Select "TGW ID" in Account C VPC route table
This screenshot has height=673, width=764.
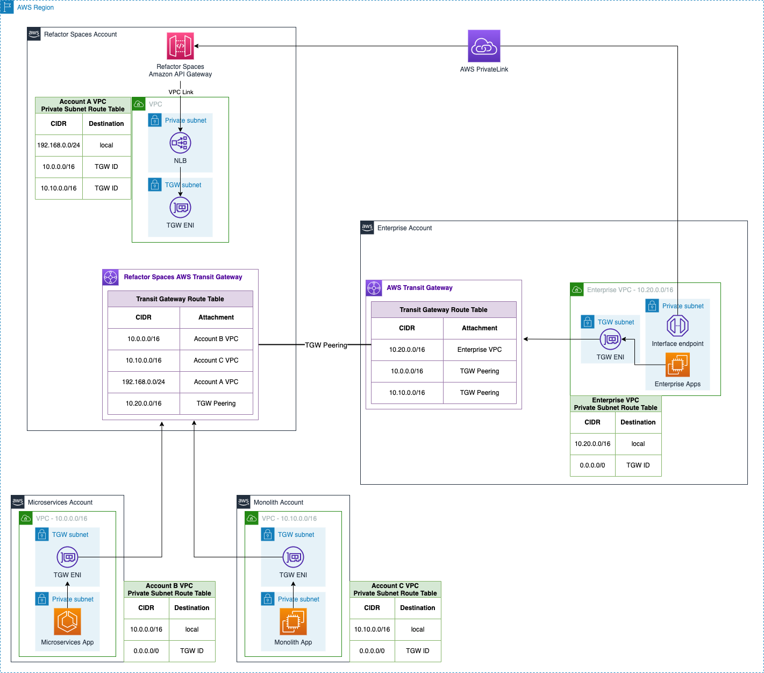point(418,651)
